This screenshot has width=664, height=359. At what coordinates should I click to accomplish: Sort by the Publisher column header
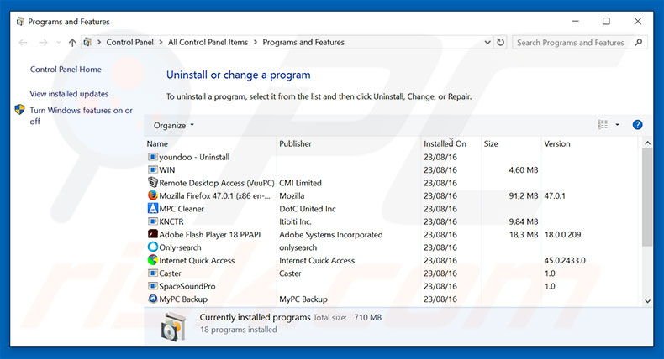point(295,143)
